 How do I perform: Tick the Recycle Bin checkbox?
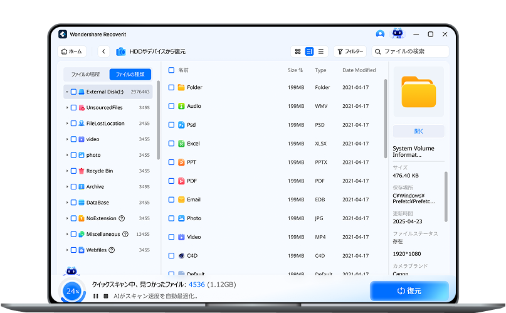click(x=73, y=171)
